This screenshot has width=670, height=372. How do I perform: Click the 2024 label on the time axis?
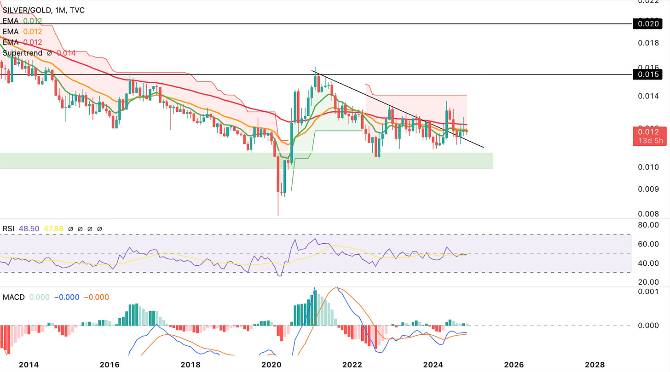click(433, 364)
